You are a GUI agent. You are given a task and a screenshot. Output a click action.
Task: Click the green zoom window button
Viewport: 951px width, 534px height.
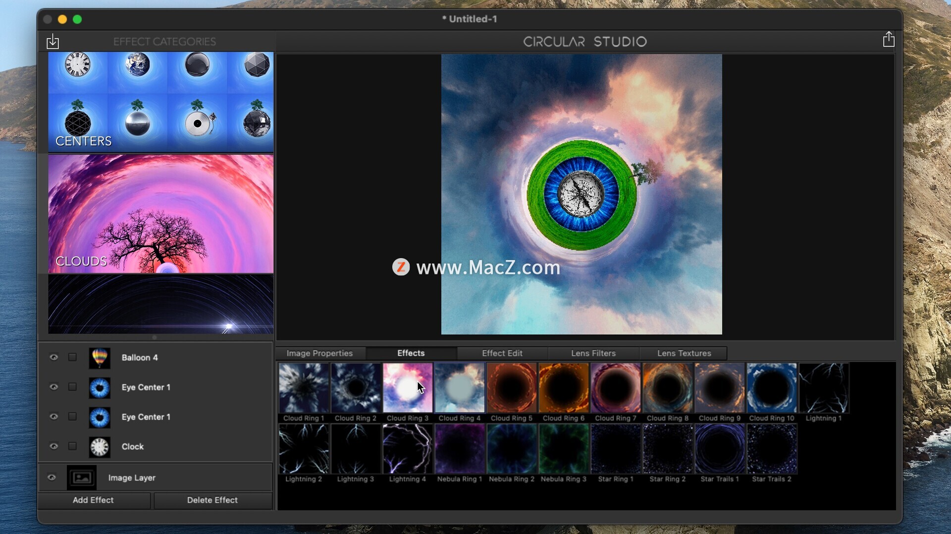(x=77, y=19)
